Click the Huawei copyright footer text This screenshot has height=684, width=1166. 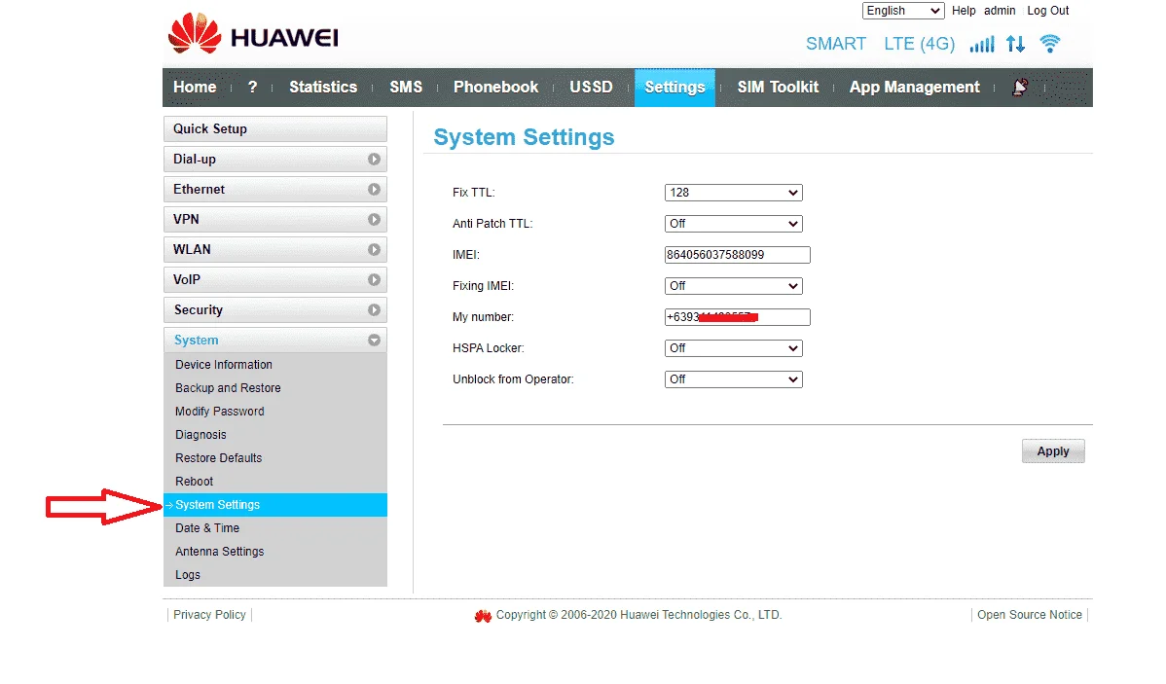[638, 615]
